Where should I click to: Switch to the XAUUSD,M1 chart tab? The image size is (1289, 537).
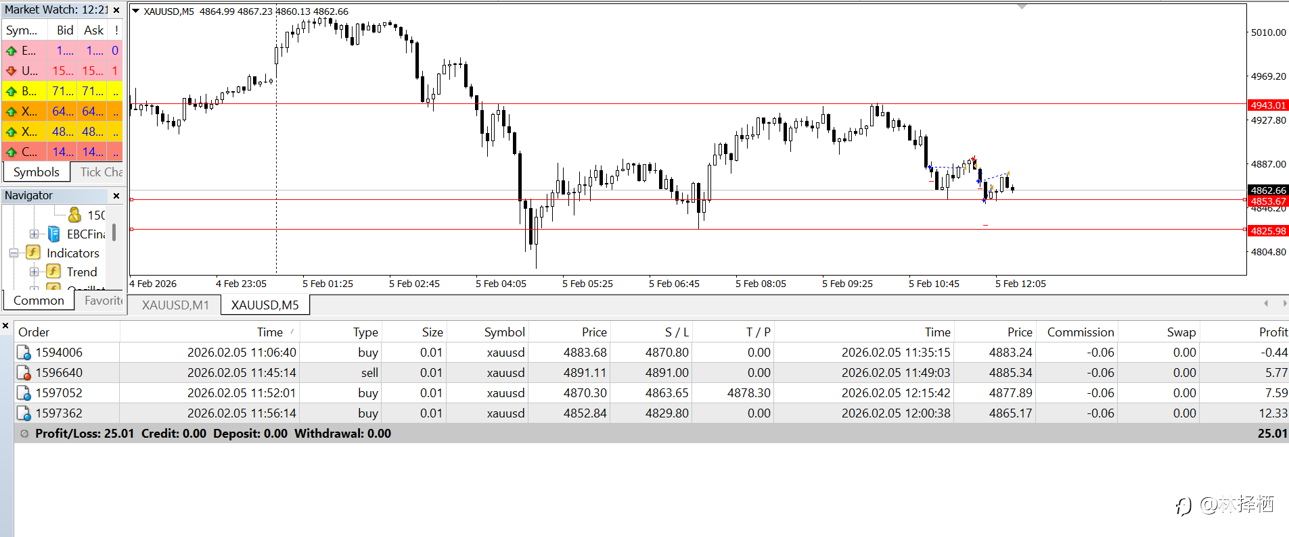[x=175, y=305]
